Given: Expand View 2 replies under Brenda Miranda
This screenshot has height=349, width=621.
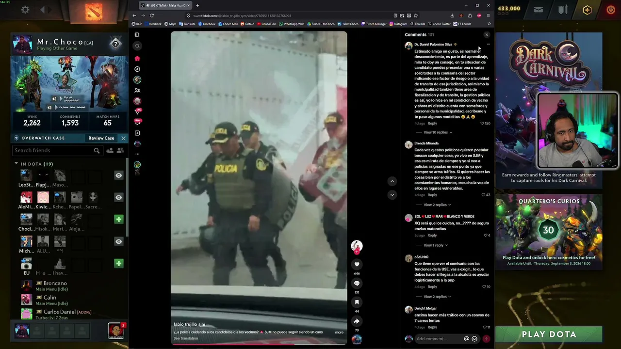Looking at the screenshot, I should (437, 205).
